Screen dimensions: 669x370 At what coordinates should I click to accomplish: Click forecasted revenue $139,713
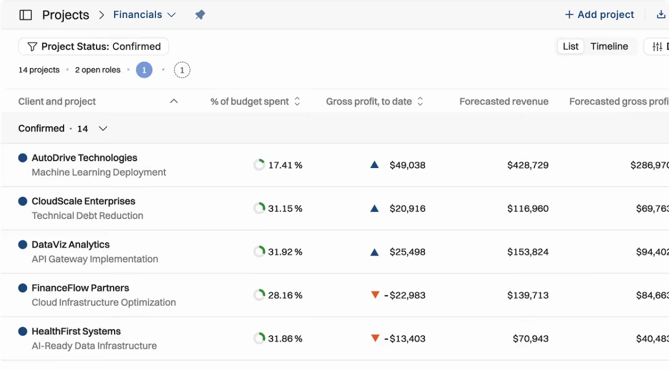528,296
